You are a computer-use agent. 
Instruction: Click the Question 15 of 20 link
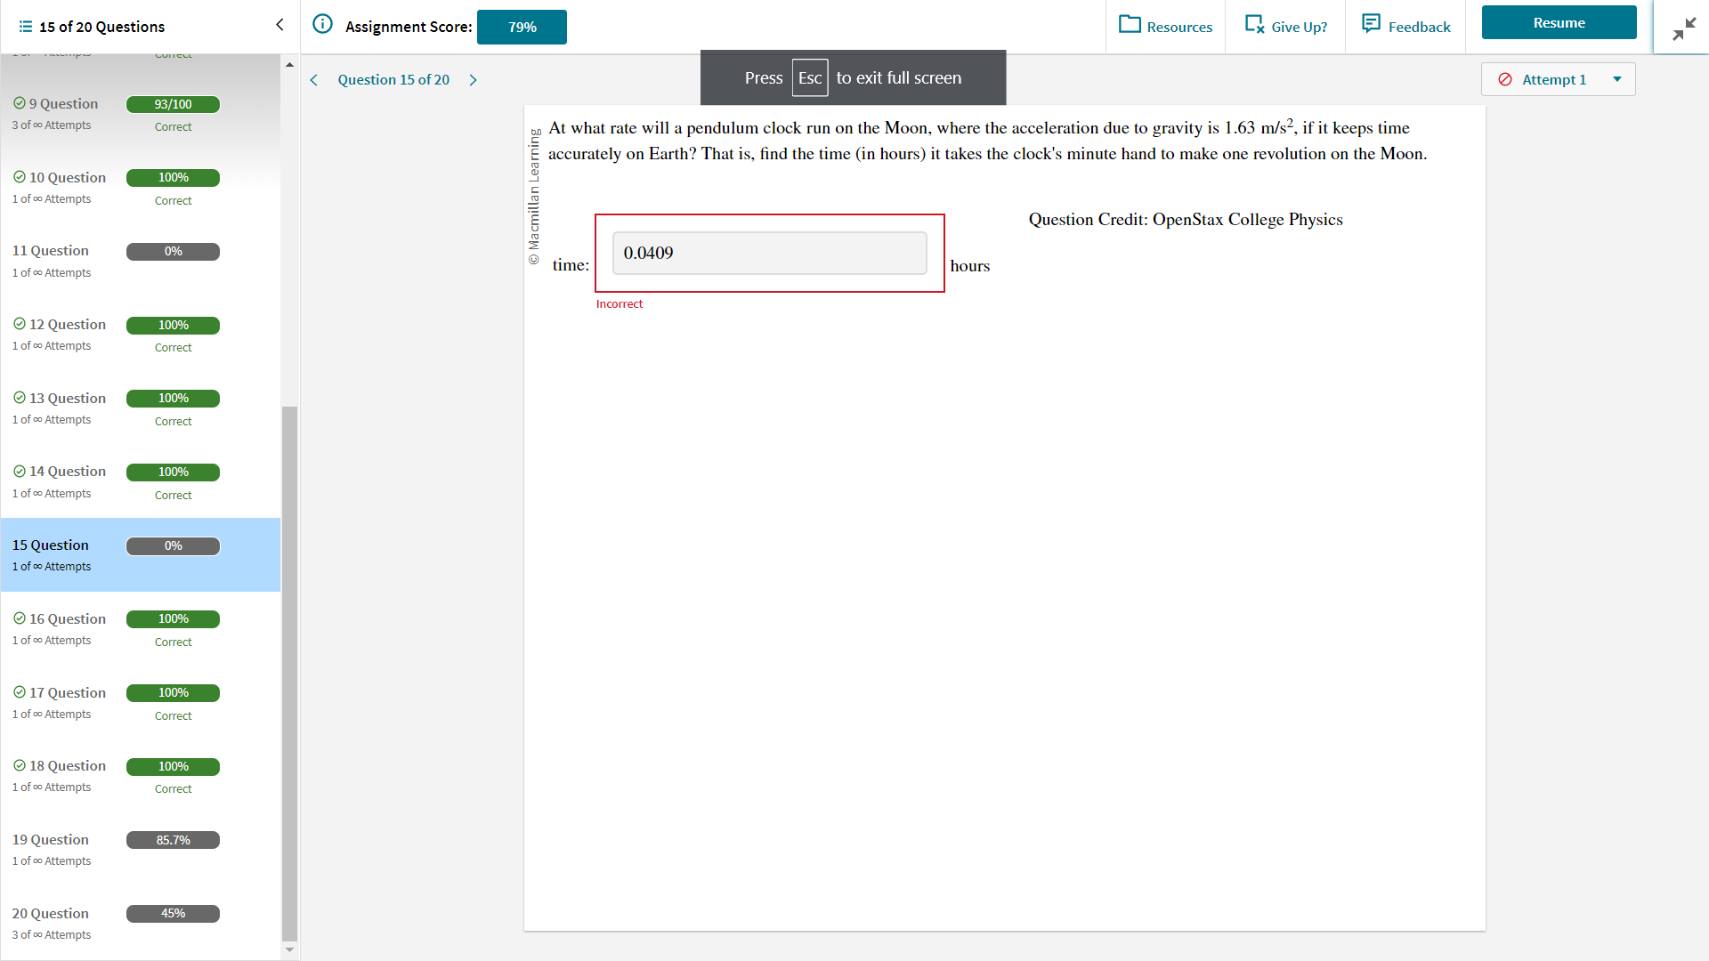[x=393, y=80]
